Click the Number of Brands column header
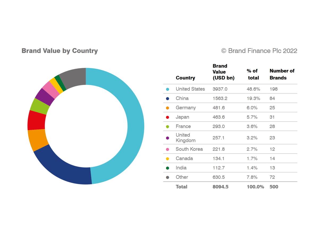This screenshot has height=239, width=319. [282, 74]
